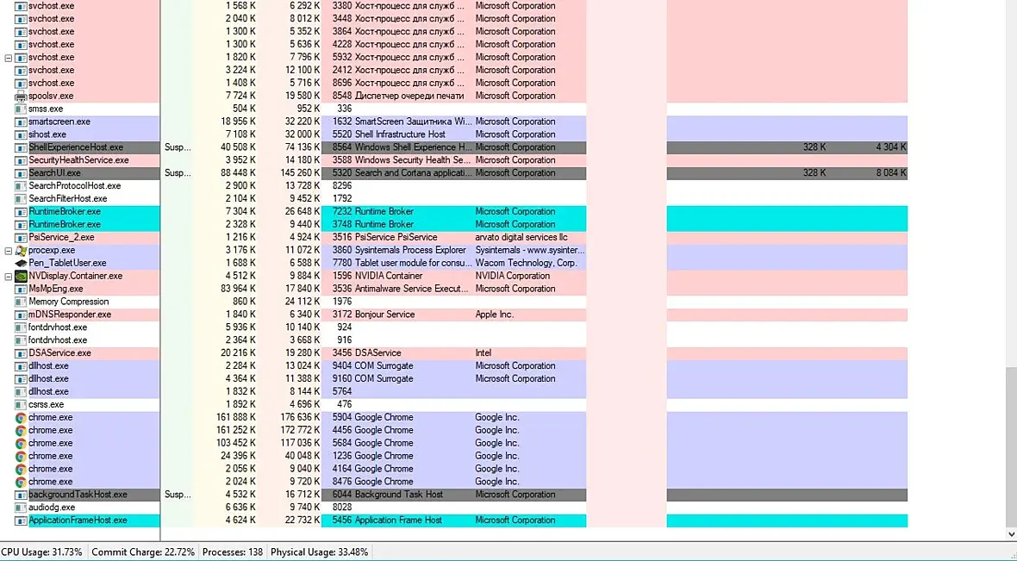The width and height of the screenshot is (1017, 561).
Task: Click the ApplicationFrameHost.exe process icon
Action: tap(21, 520)
